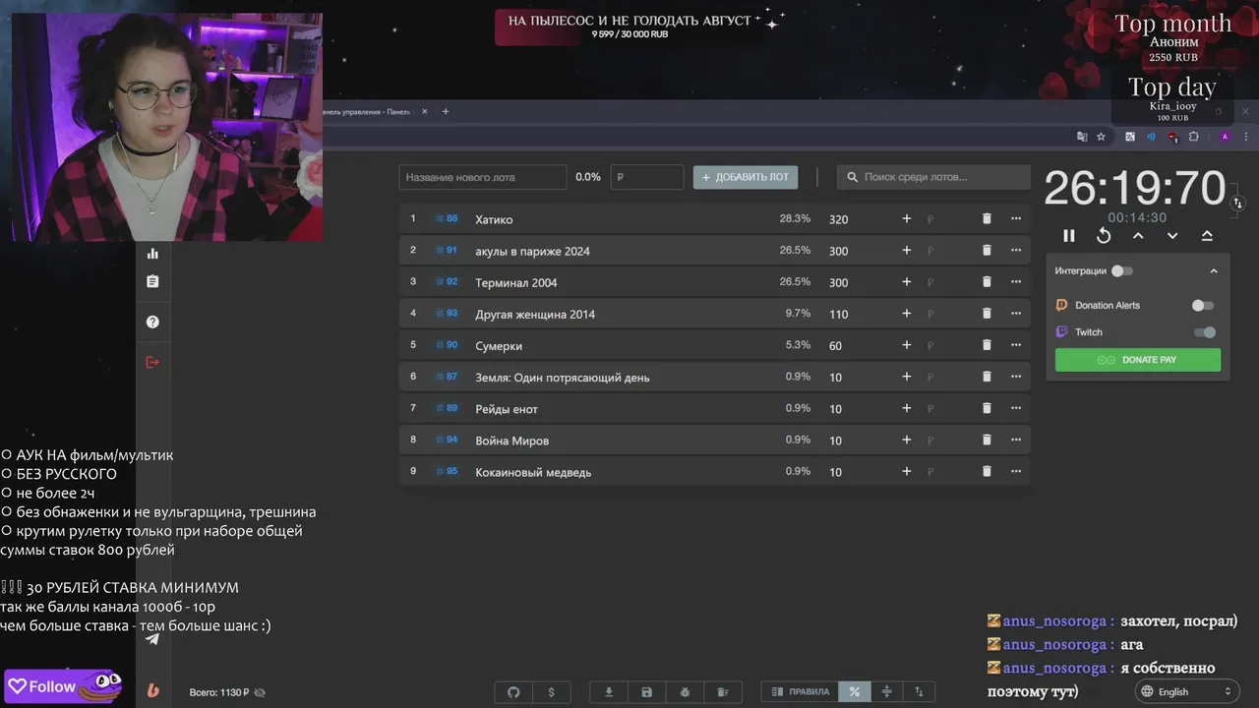Open the help question mark sidebar icon
Screen dimensions: 1259x708
[152, 322]
